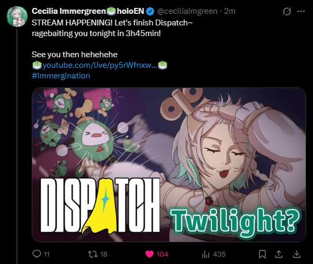Open the three-dot more options menu
The height and width of the screenshot is (264, 313).
point(301,11)
